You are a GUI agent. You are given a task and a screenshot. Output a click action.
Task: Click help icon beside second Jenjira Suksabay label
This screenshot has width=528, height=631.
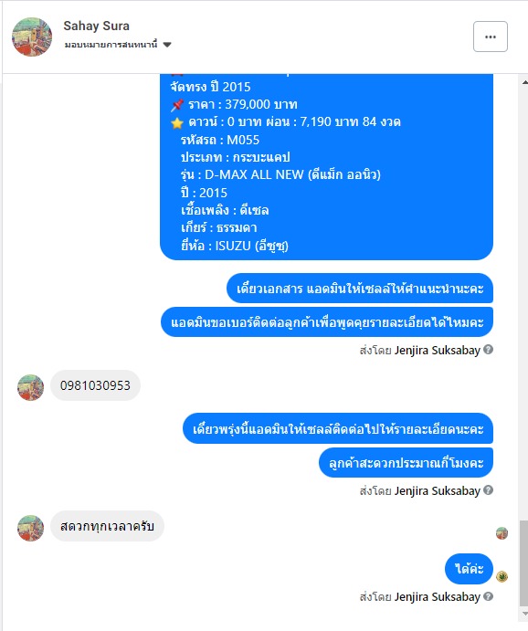click(488, 490)
